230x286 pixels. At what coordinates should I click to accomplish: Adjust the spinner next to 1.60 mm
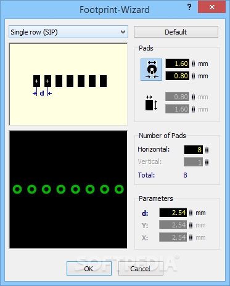193,63
